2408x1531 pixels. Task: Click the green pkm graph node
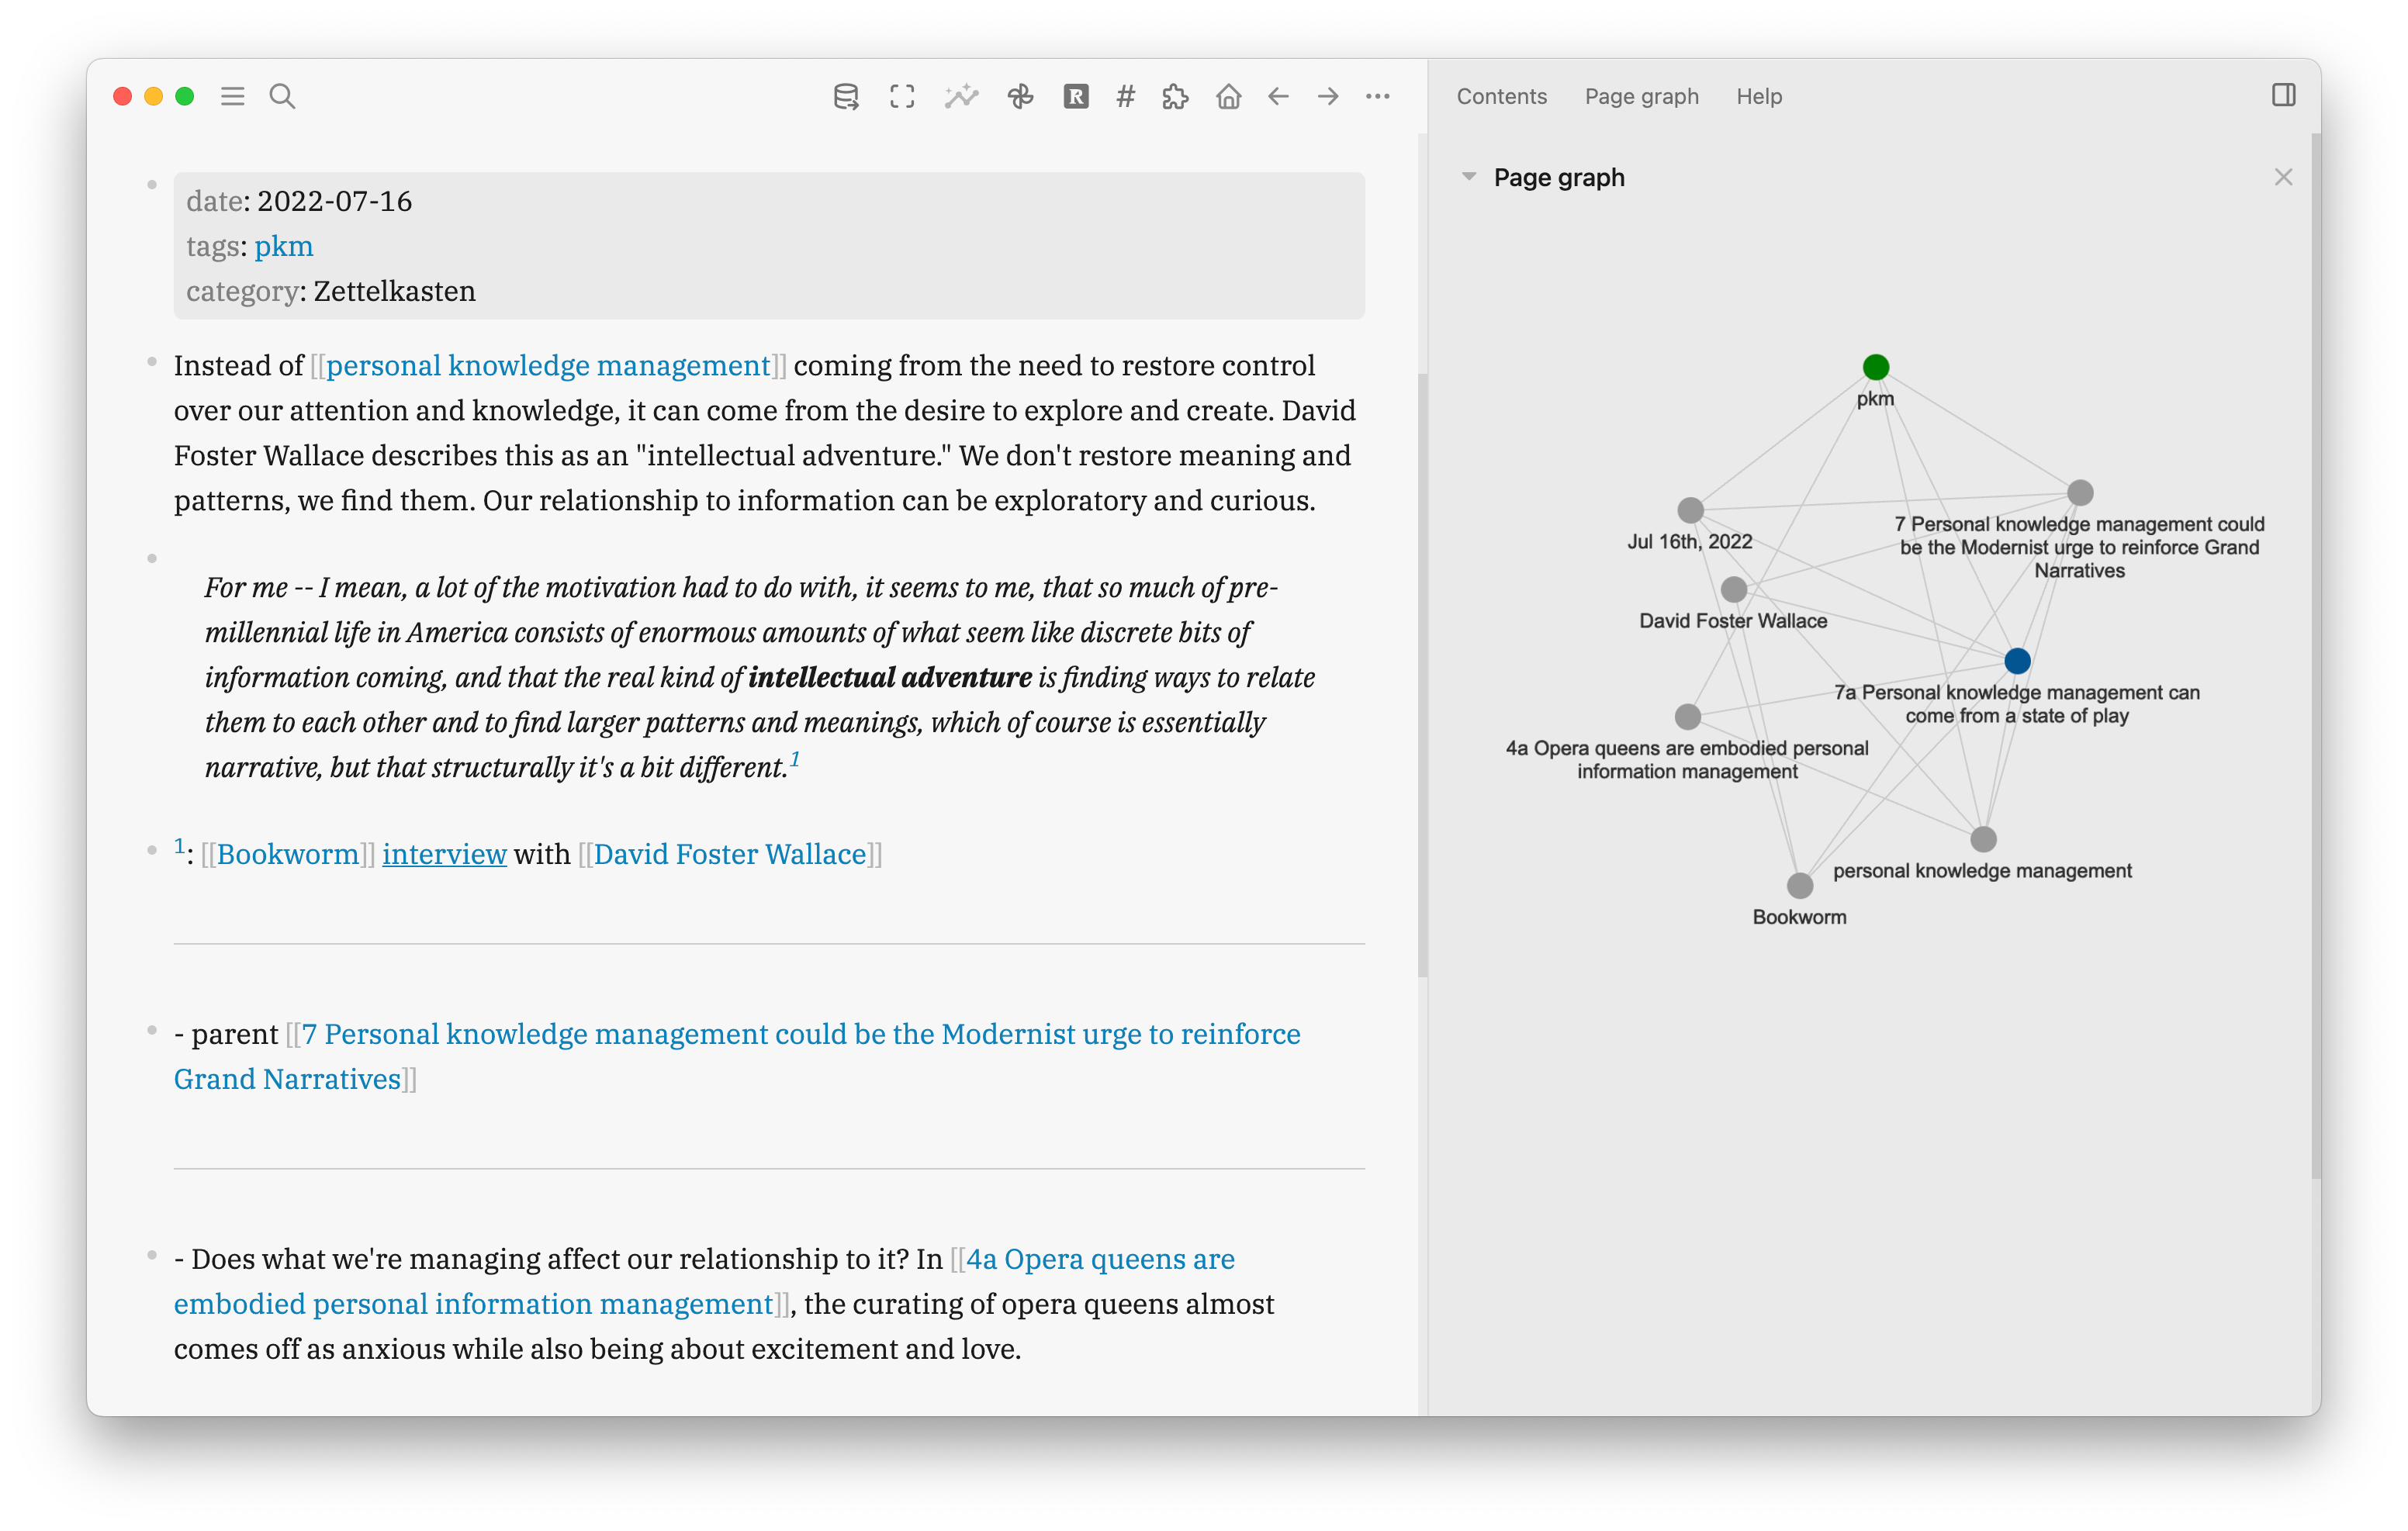click(x=1875, y=367)
